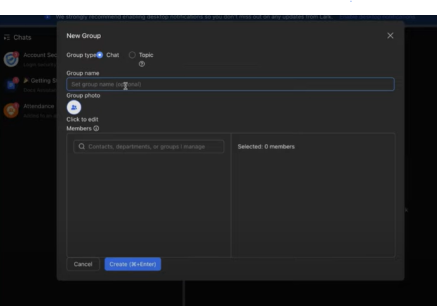This screenshot has width=437, height=306.
Task: Open the Topic help question-mark icon
Action: (x=142, y=64)
